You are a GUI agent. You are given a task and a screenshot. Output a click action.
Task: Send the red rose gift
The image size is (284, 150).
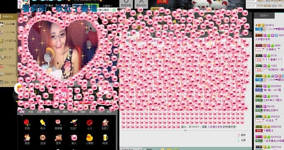coord(27,123)
